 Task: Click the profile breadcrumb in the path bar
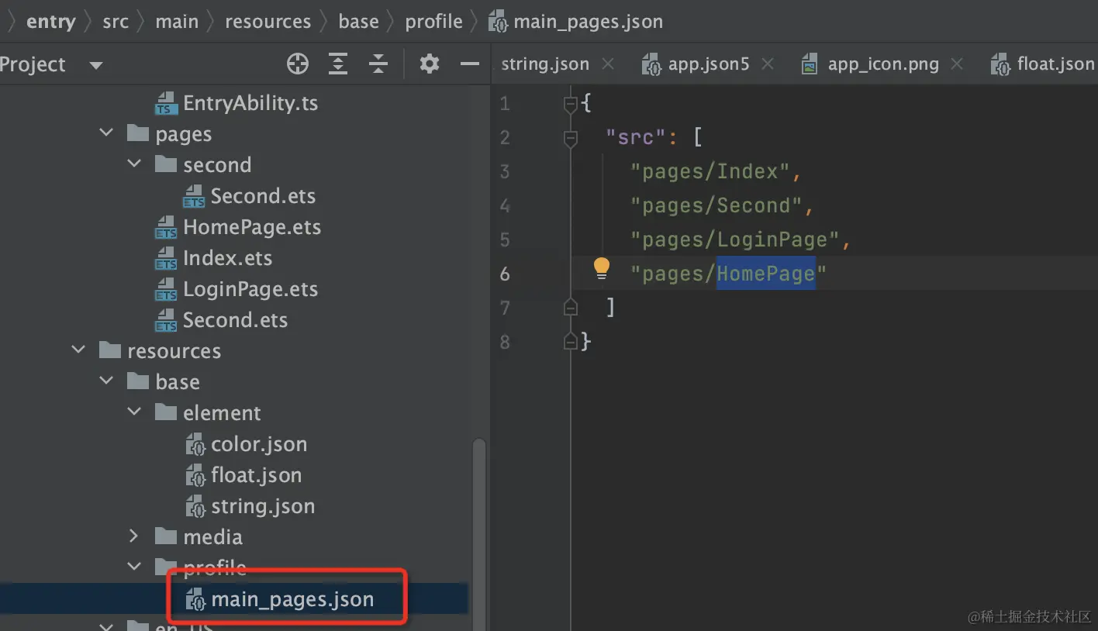pos(434,22)
